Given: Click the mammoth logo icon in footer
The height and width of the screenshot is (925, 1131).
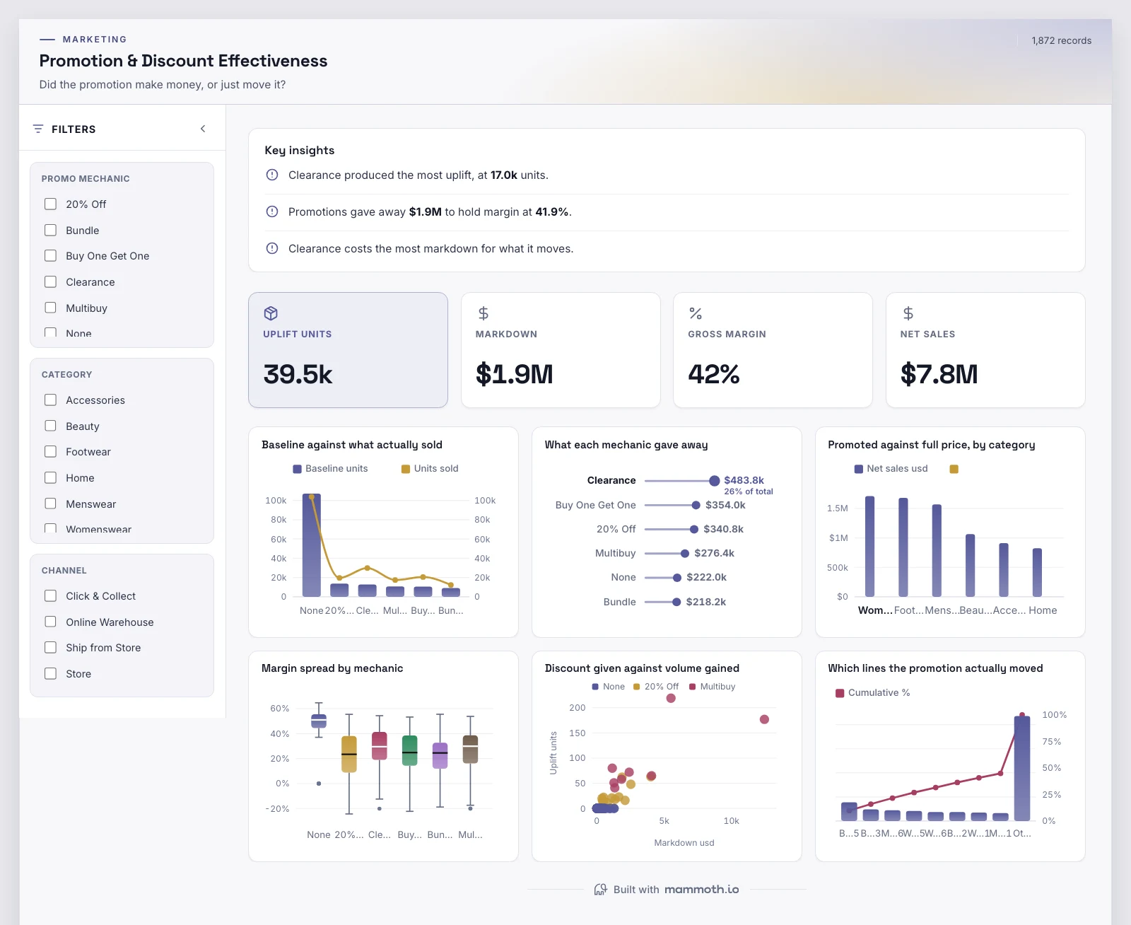Looking at the screenshot, I should pyautogui.click(x=601, y=890).
